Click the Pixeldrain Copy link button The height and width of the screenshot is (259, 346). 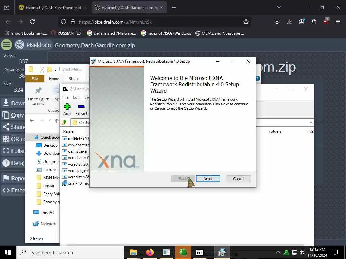coord(13,115)
